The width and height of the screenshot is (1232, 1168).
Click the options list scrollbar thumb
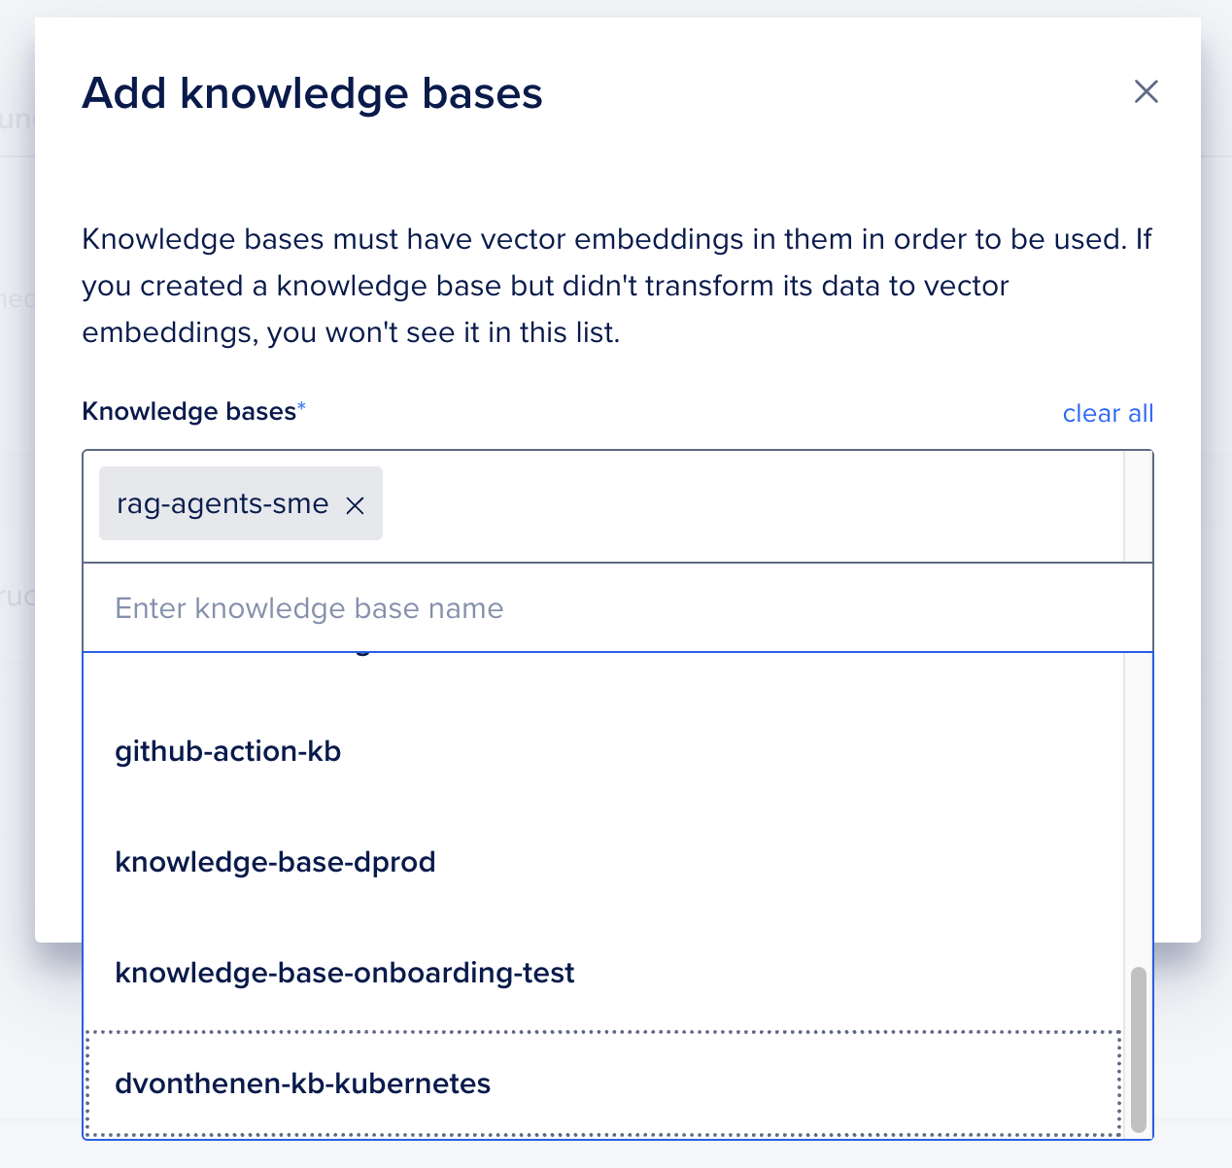click(x=1139, y=1049)
